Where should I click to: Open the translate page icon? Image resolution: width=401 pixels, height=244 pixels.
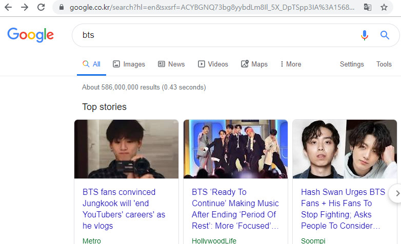coord(368,7)
